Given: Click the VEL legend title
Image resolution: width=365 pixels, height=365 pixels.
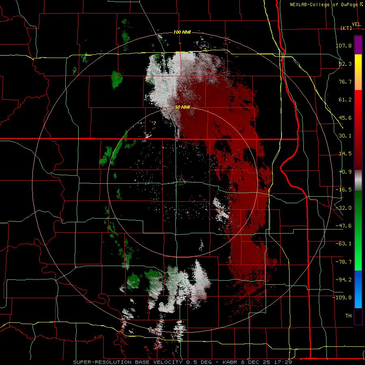Looking at the screenshot, I should tap(356, 24).
